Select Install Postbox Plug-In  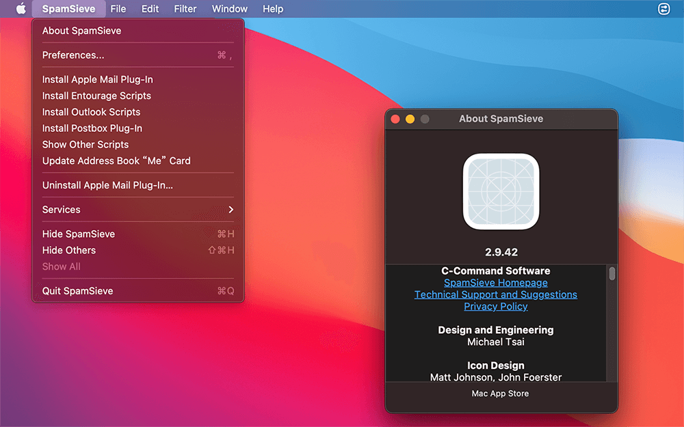tap(138, 128)
